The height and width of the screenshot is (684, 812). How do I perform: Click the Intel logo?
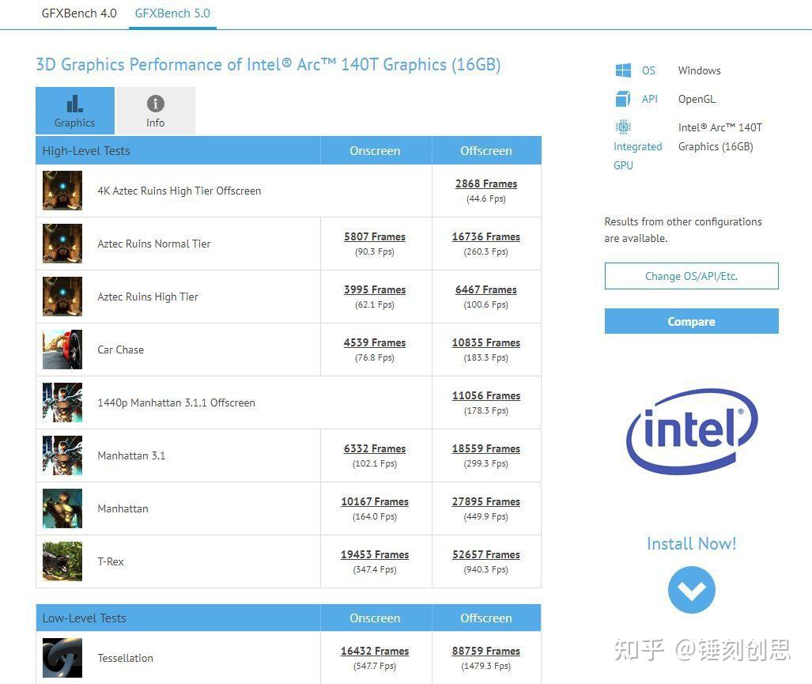point(691,432)
